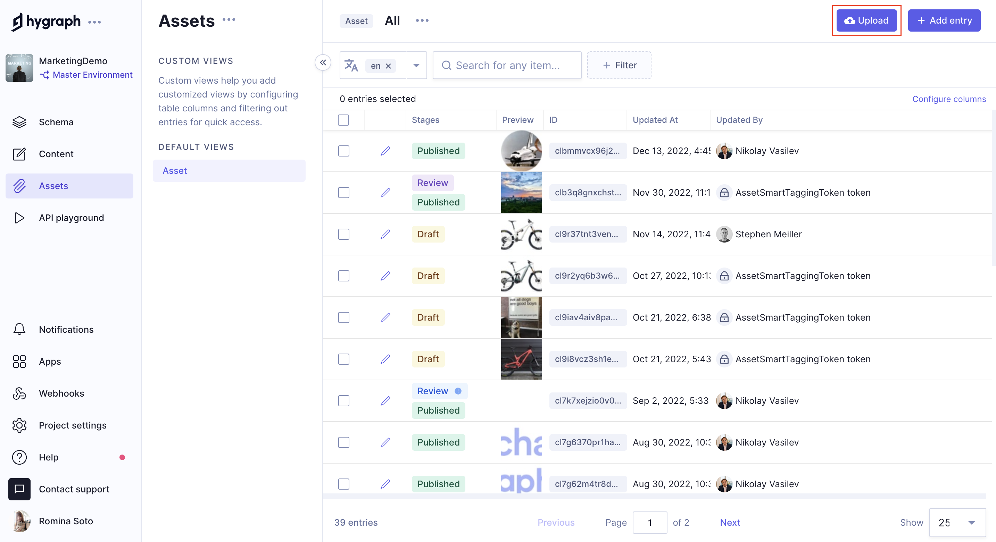Click the Upload button to add asset
Viewport: 996px width, 542px height.
(x=866, y=20)
